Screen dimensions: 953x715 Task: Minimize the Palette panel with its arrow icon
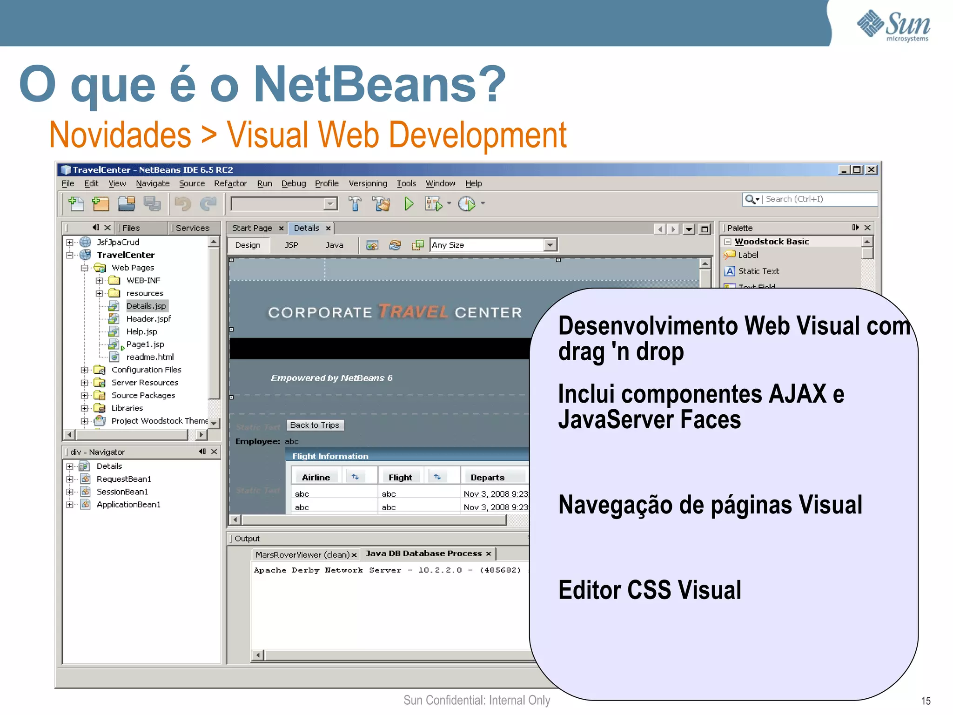[x=855, y=228]
